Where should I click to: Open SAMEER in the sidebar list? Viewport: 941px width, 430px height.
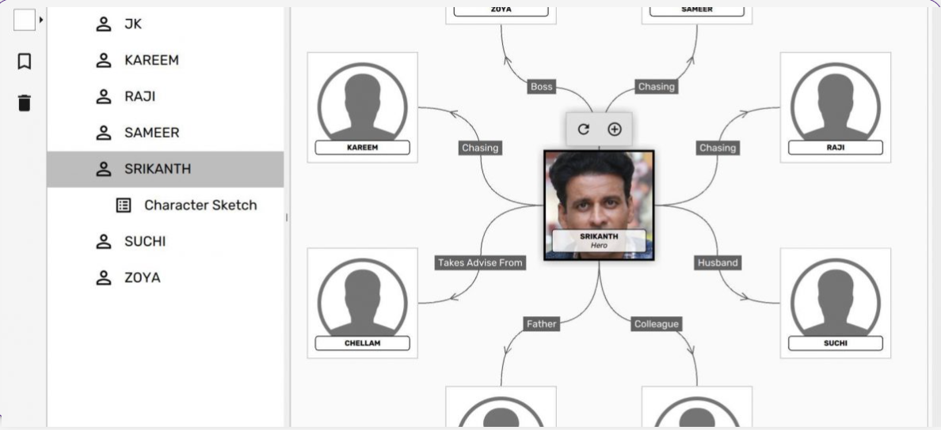(165, 133)
